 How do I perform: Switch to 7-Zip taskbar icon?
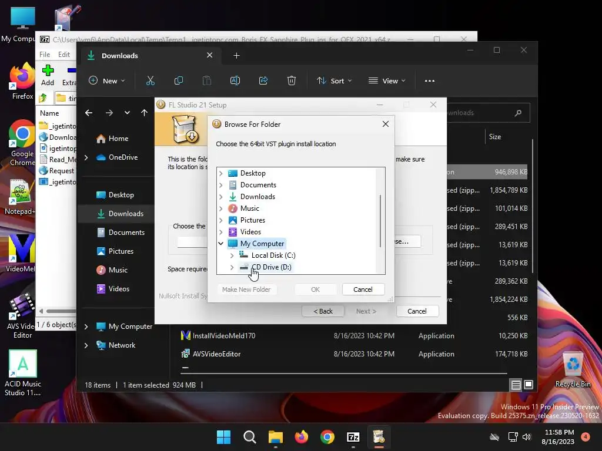point(353,437)
